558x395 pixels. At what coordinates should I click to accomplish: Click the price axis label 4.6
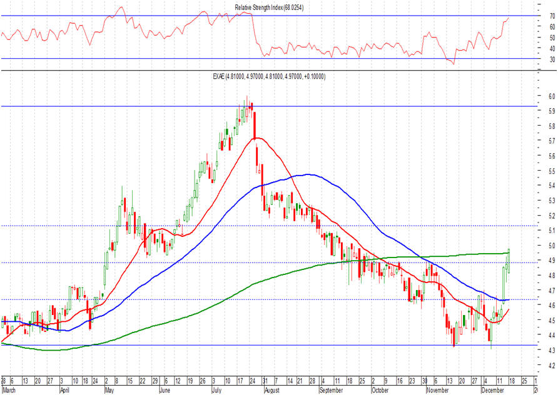tap(552, 306)
